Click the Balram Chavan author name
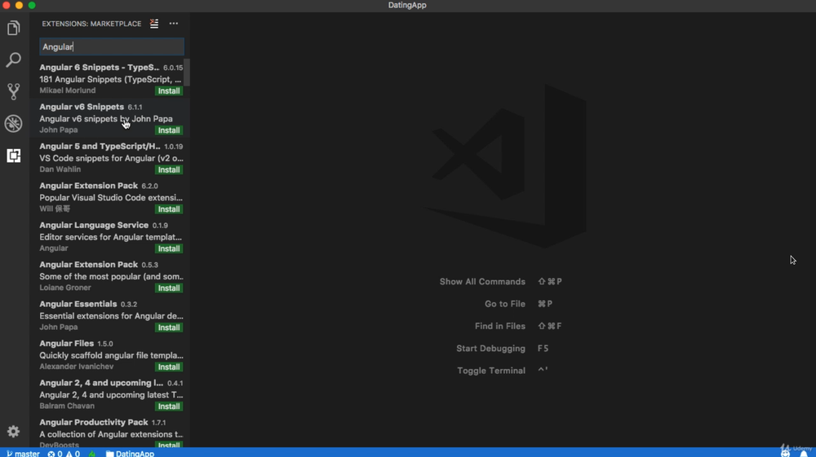The image size is (816, 457). [67, 406]
